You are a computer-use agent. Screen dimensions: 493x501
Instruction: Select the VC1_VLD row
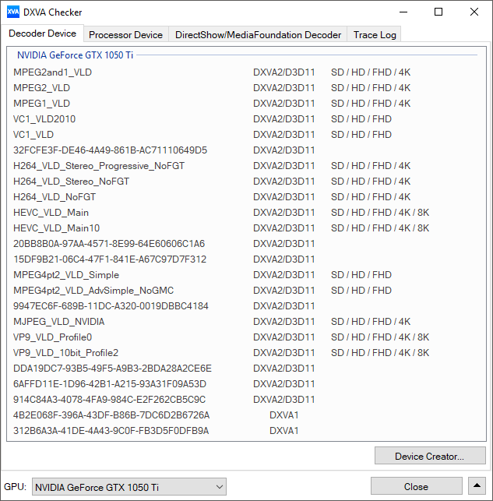click(246, 135)
